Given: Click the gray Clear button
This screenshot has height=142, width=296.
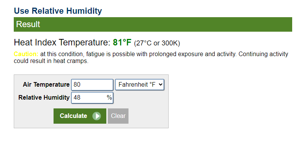Looking at the screenshot, I should 118,116.
